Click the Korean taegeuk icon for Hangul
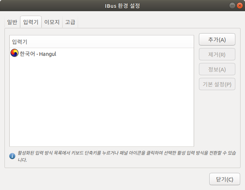Image resolution: width=245 pixels, height=190 pixels. tap(14, 53)
